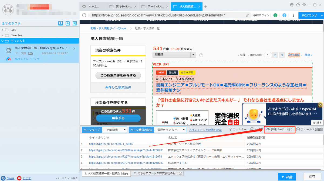Click the スクレイピング範囲を設定 link
The height and width of the screenshot is (181, 324).
click(205, 130)
